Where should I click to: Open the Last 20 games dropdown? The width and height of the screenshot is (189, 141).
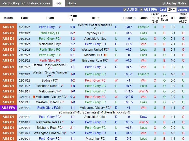(172, 10)
